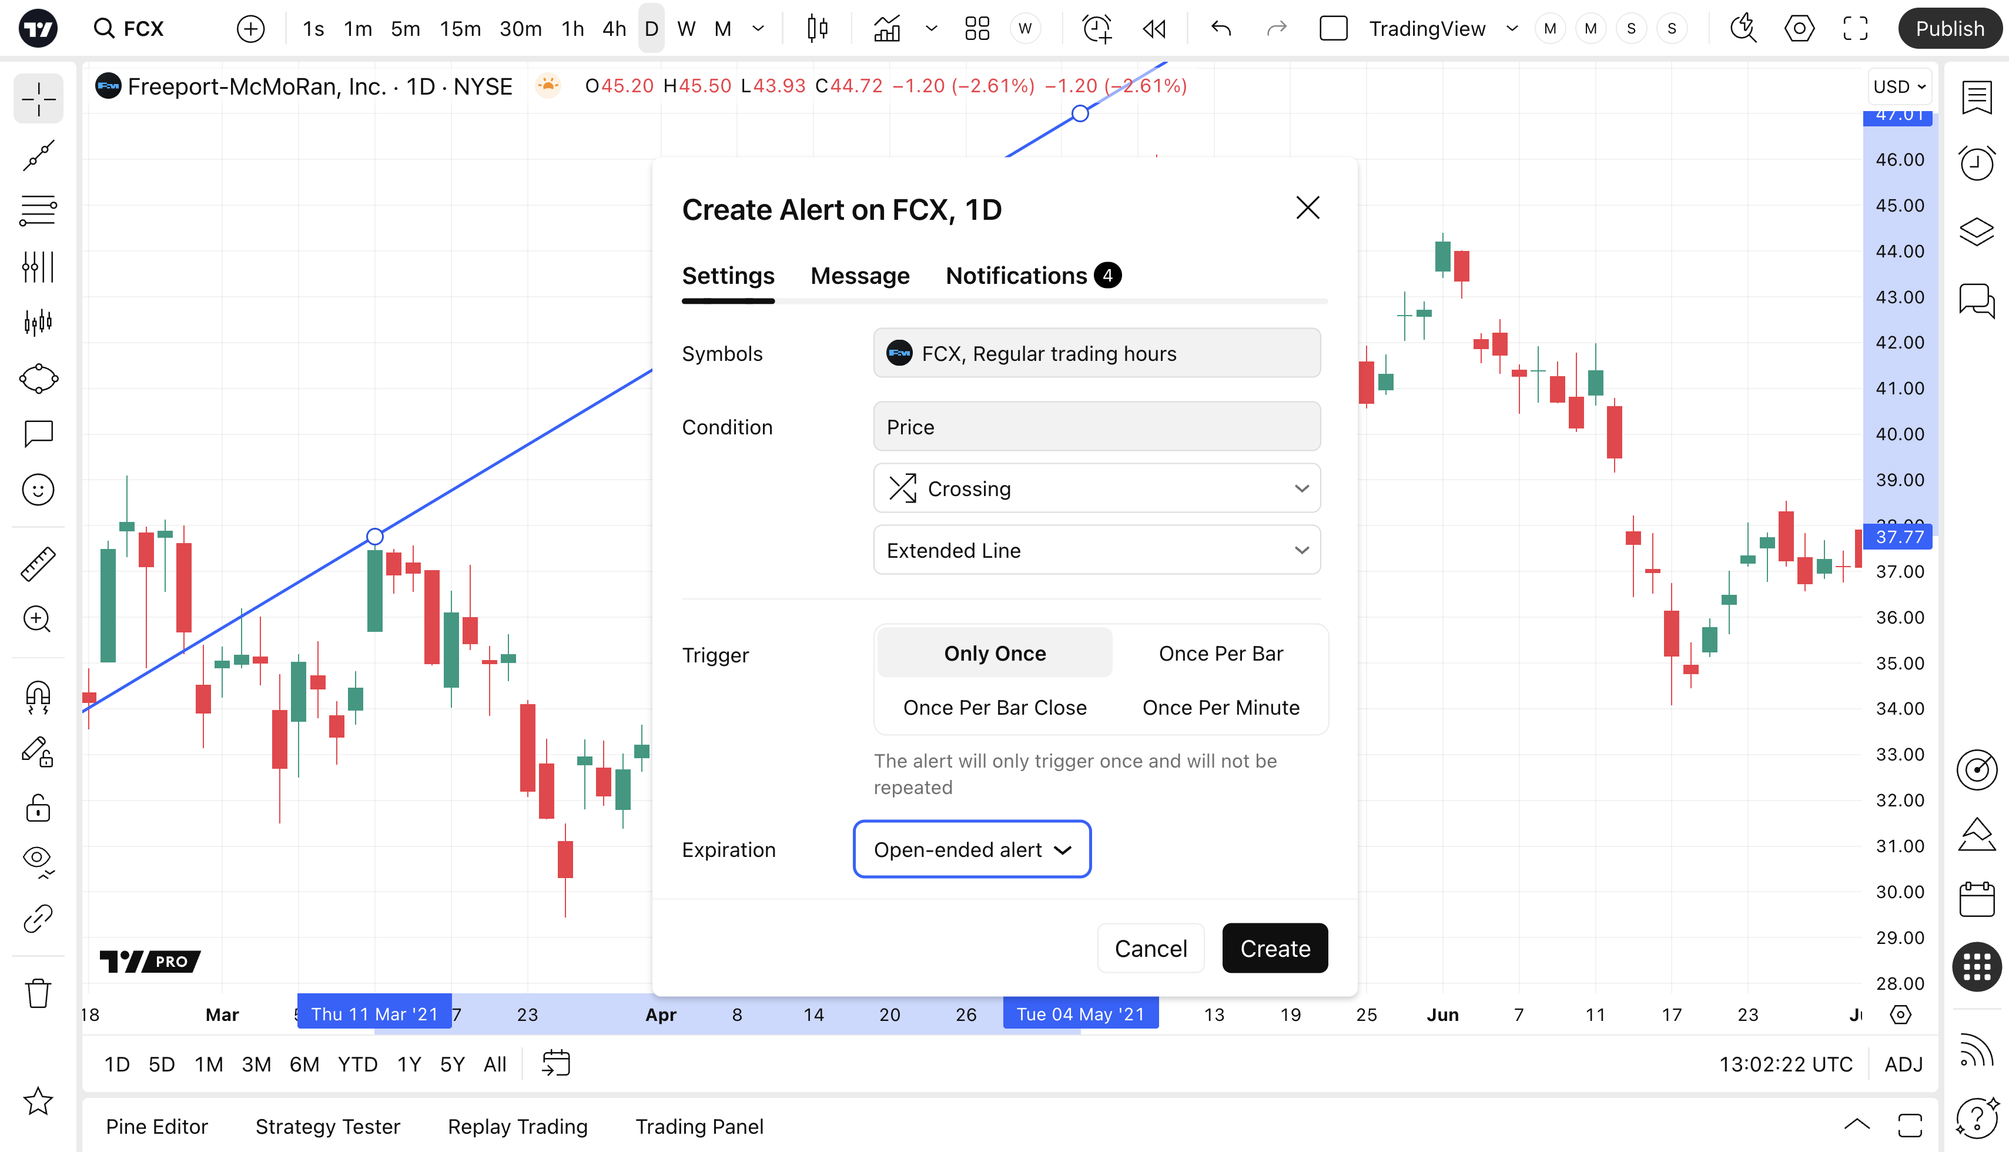Select the Fibonacci retracement tool in sidebar
The image size is (2009, 1152).
pos(38,210)
